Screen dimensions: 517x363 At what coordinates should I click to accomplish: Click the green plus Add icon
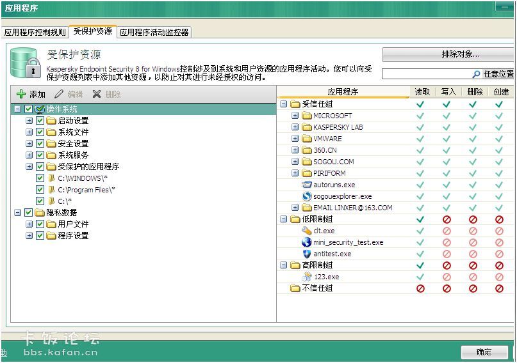click(x=21, y=94)
